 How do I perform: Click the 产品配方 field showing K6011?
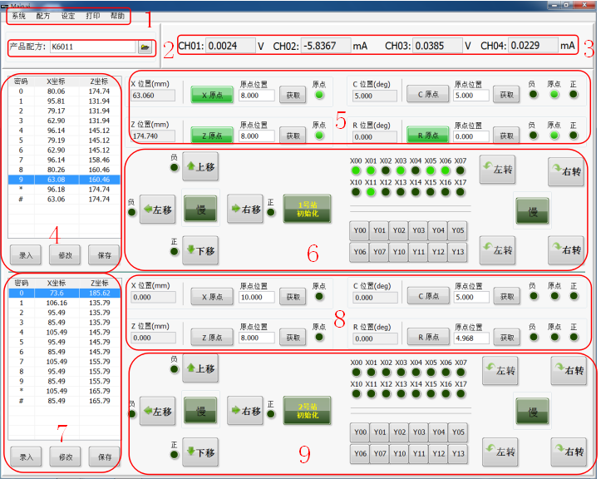[x=91, y=48]
